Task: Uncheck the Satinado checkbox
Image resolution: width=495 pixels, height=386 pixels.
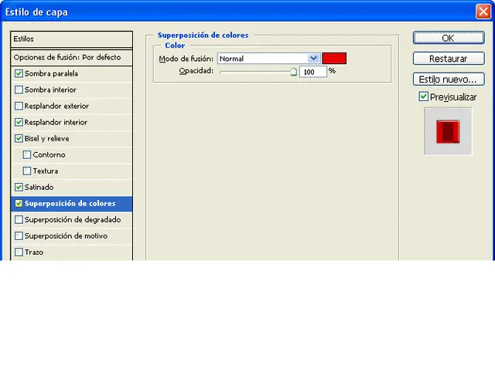Action: pyautogui.click(x=19, y=187)
